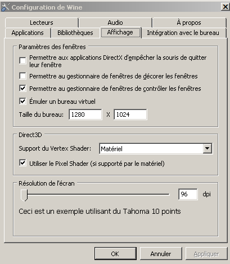Switch to the Applications tab

click(x=28, y=33)
